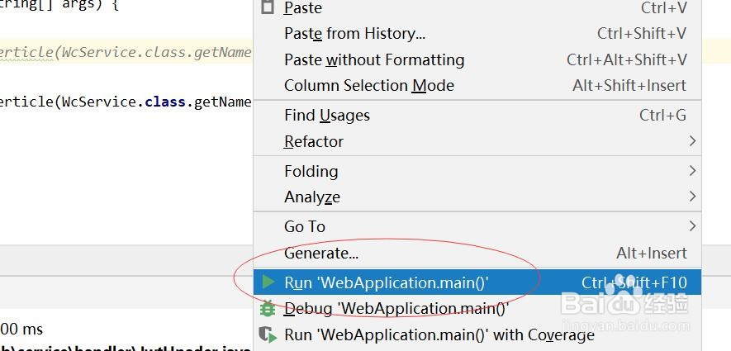Open the Analyze submenu arrow
The image size is (731, 351).
pyautogui.click(x=692, y=197)
